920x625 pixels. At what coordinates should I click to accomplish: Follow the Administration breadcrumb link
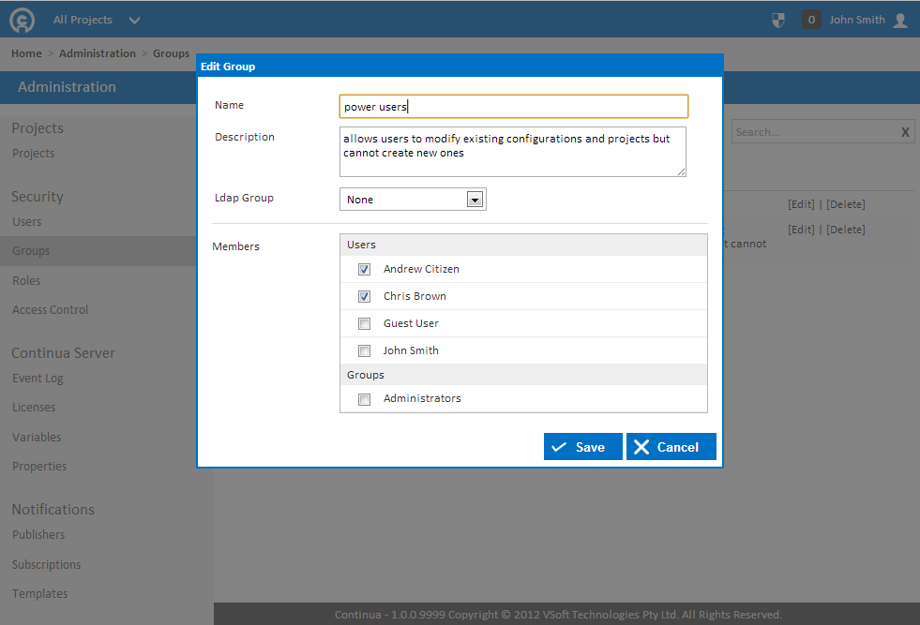point(98,53)
